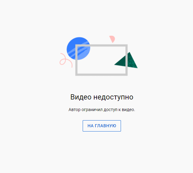This screenshot has height=173, width=193.
Task: Click the pink squiggle loop graphic
Action: (66, 60)
